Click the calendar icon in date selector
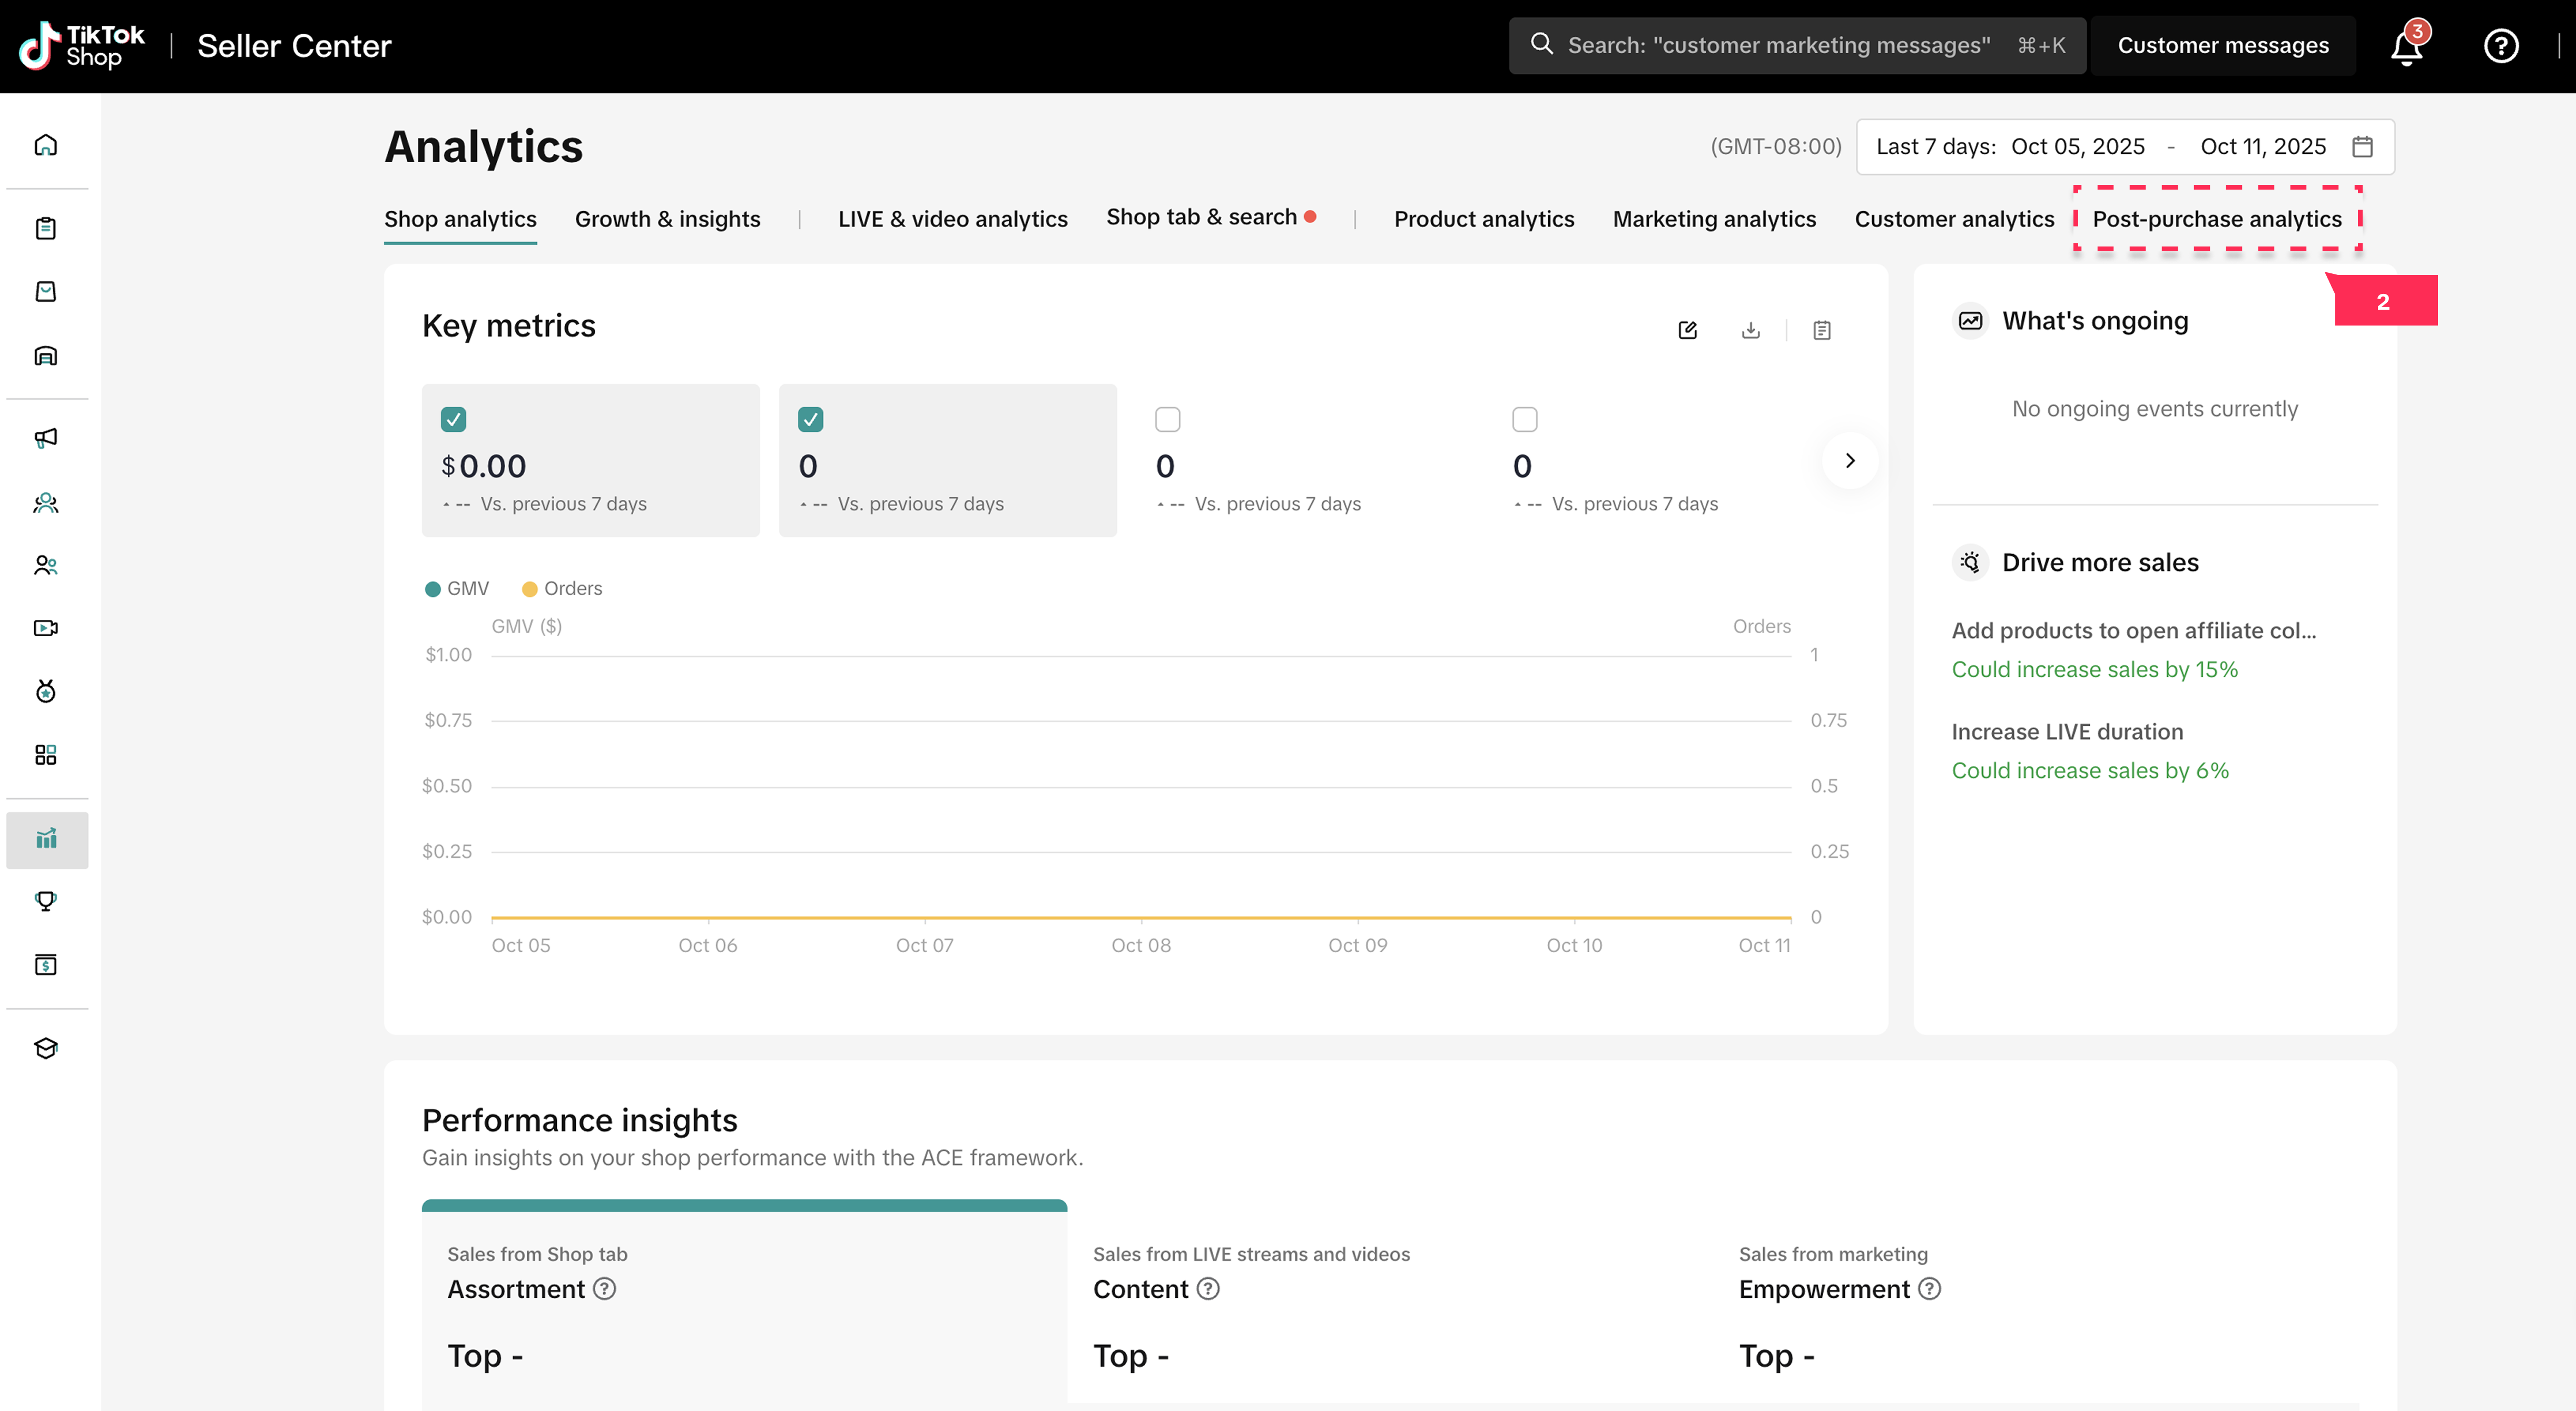 (x=2362, y=147)
